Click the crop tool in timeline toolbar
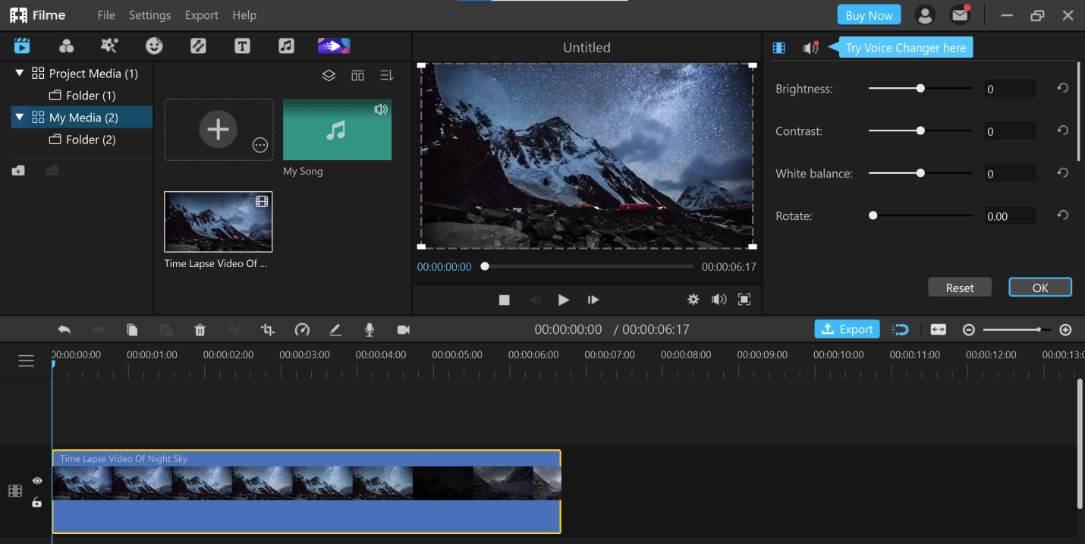 pos(267,329)
